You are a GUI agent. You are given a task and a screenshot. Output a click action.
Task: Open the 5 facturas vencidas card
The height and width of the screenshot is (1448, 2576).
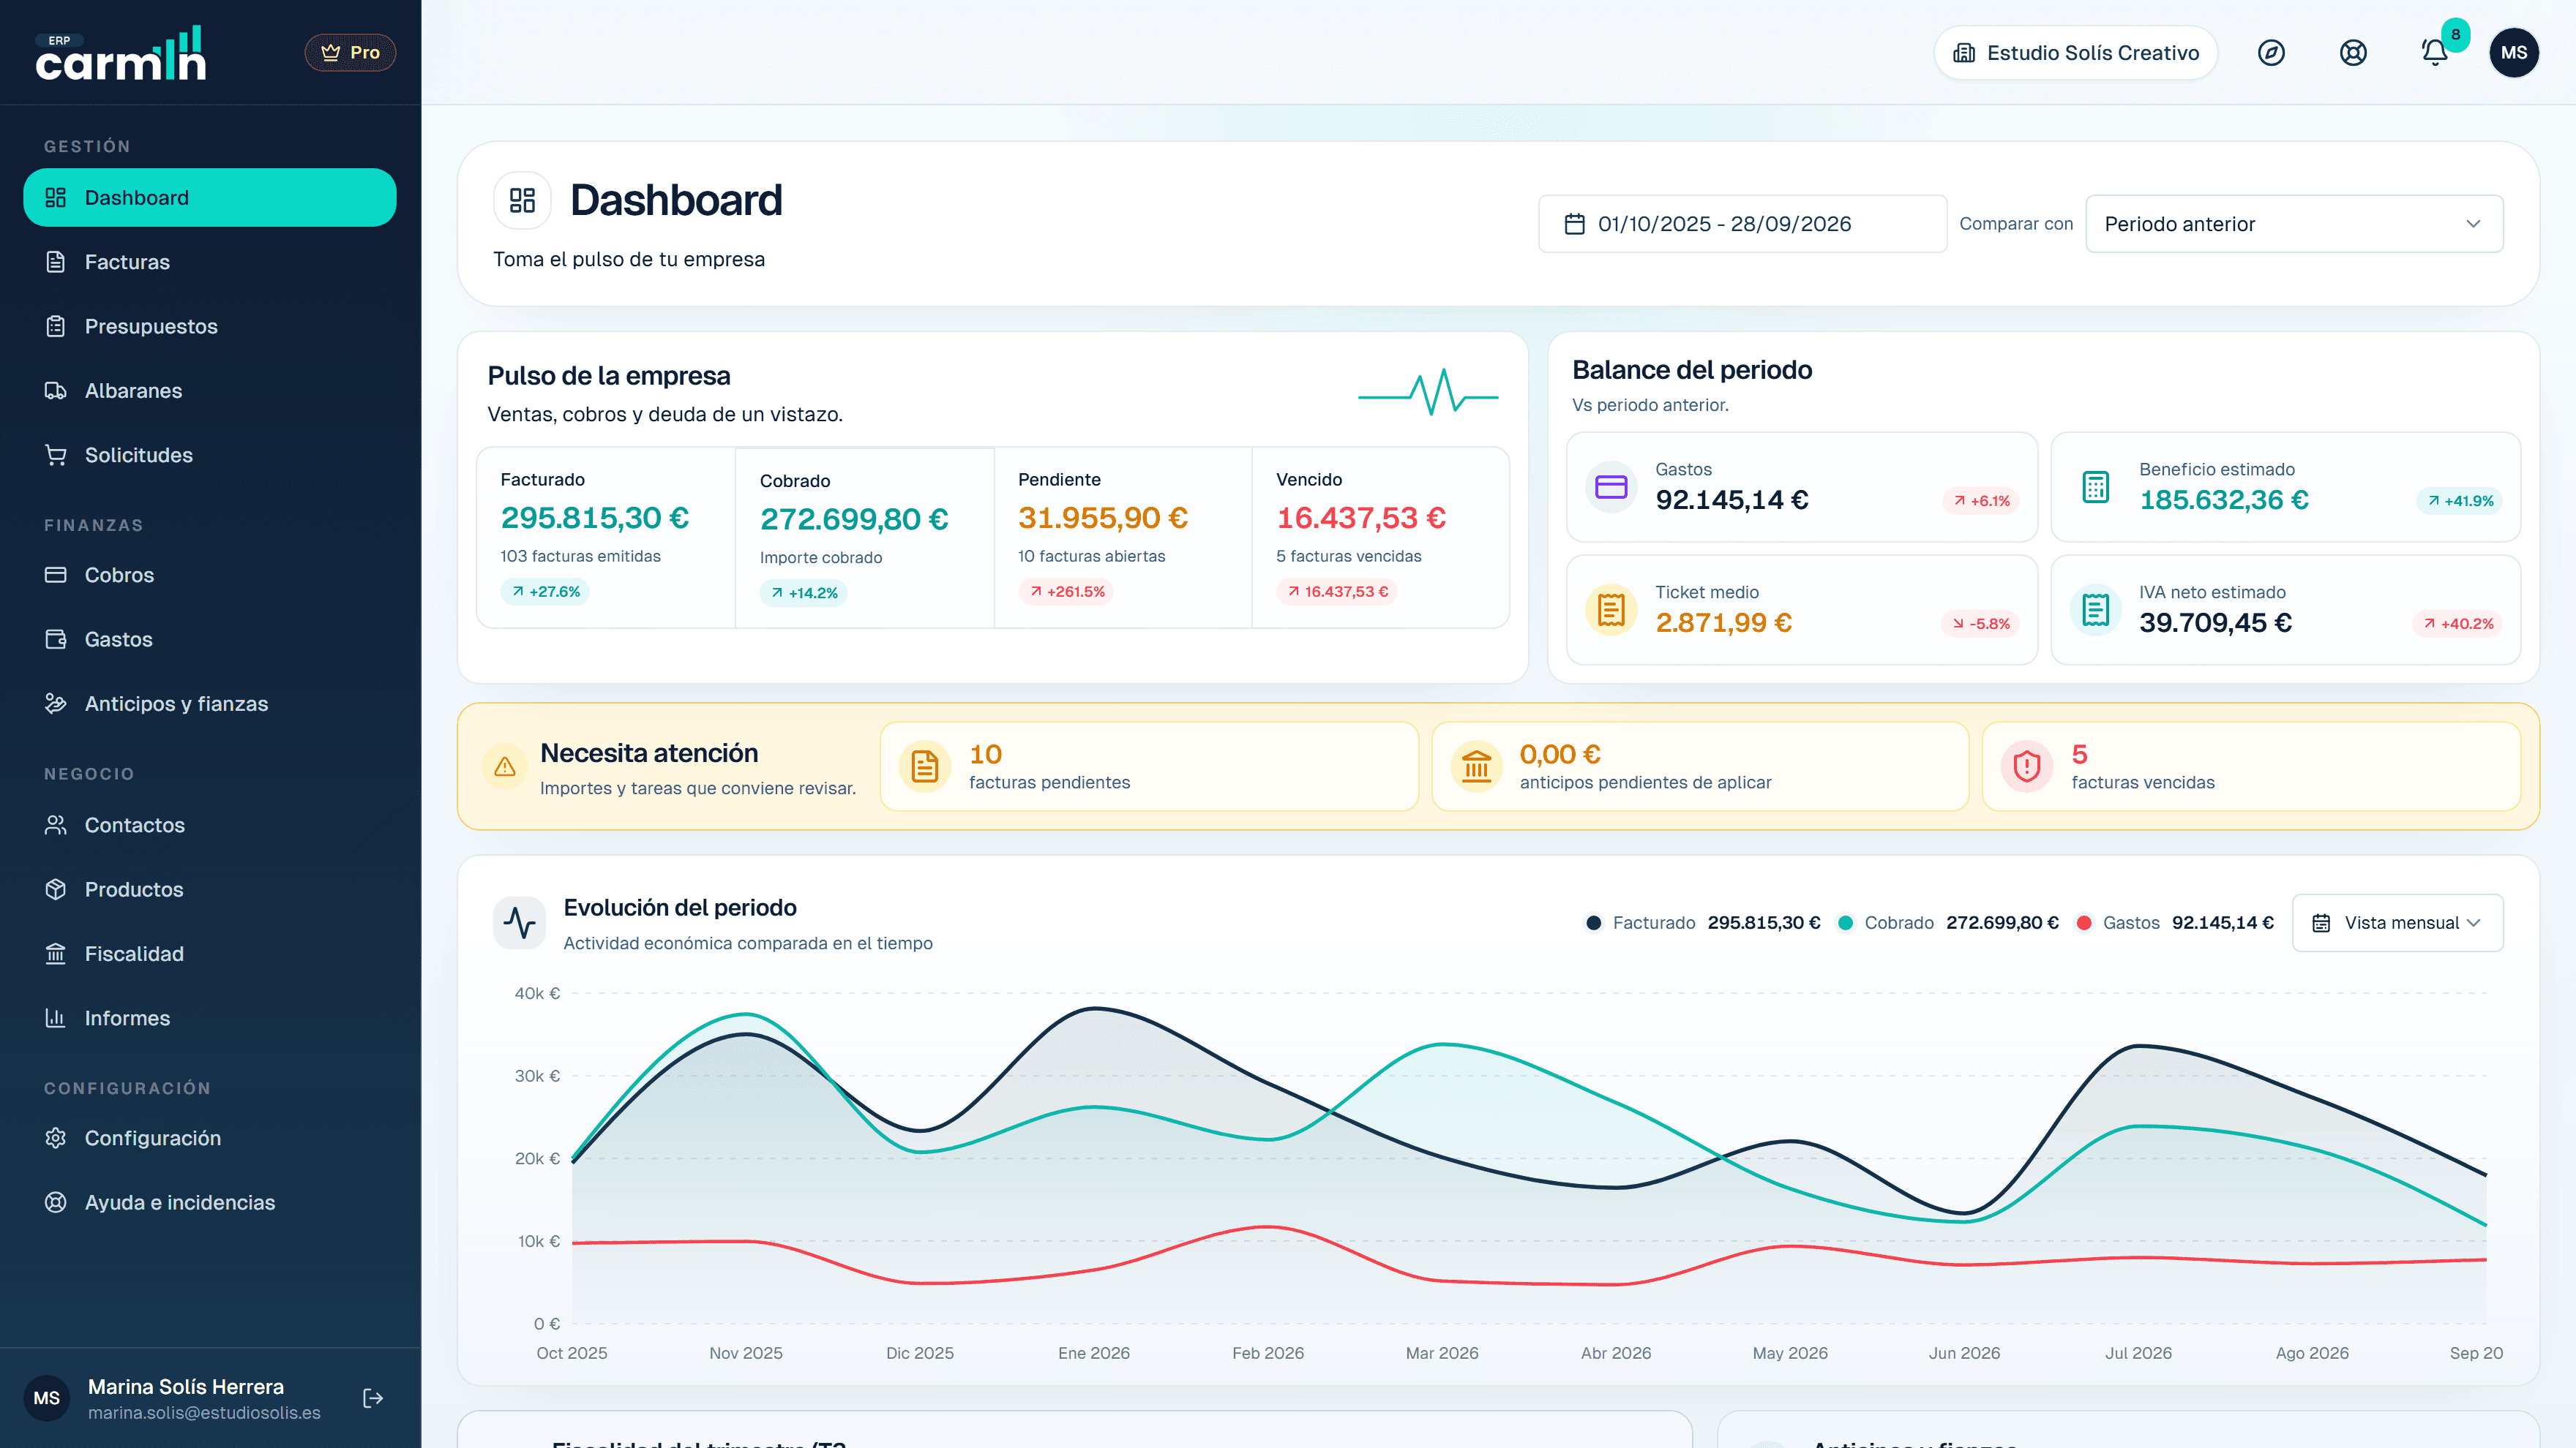(x=2251, y=766)
